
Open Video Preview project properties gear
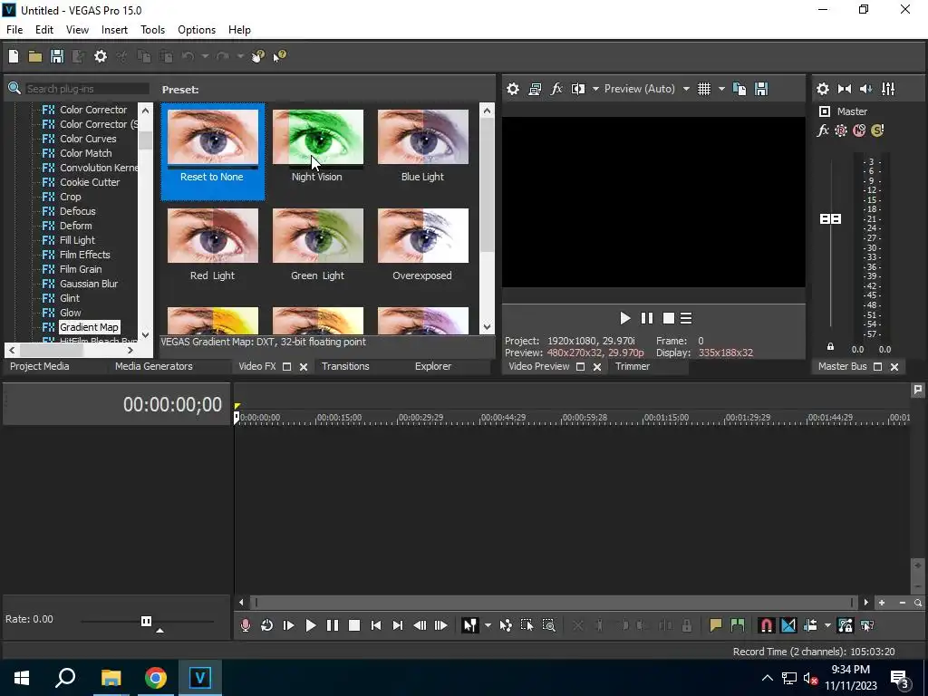pyautogui.click(x=513, y=89)
